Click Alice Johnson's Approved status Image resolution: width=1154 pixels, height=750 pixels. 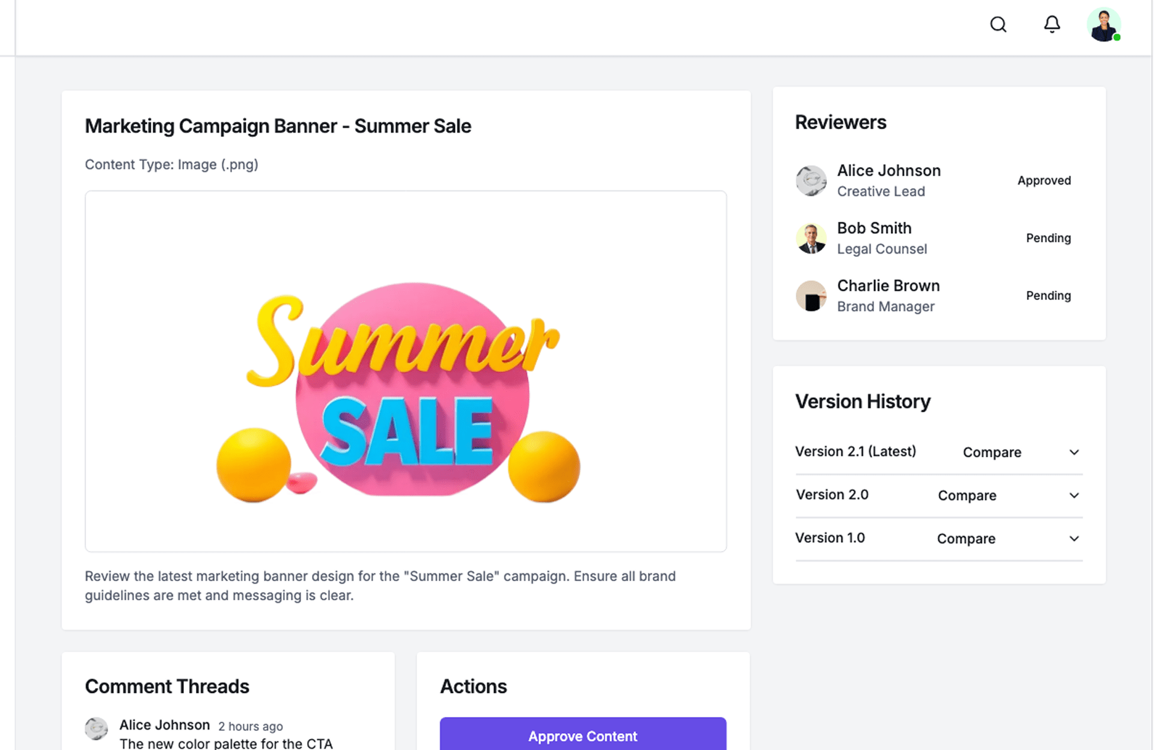[1044, 181]
